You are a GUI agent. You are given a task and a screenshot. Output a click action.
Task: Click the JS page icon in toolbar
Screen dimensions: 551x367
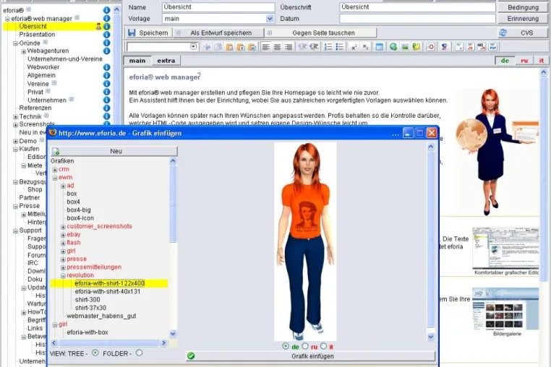(470, 47)
